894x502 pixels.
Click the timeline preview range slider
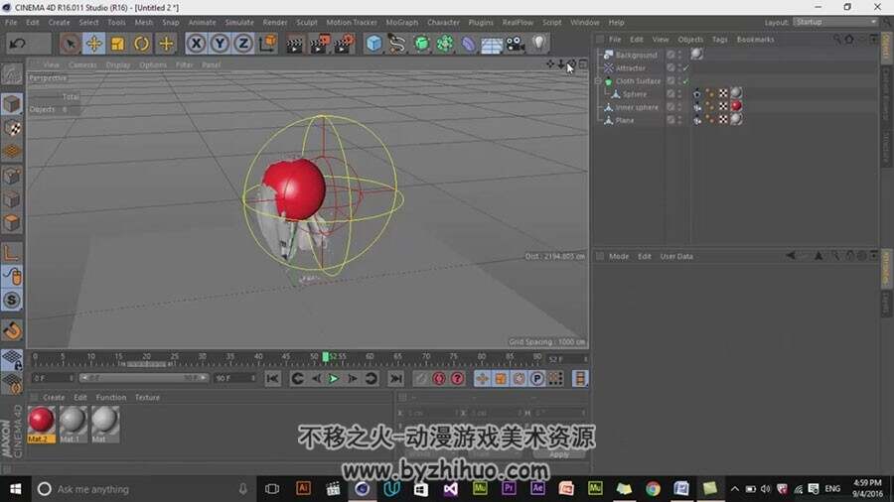click(144, 378)
